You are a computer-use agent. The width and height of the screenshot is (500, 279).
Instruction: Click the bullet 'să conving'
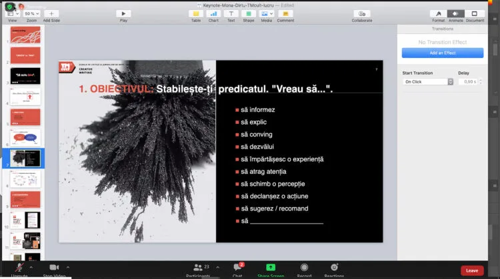pos(257,135)
